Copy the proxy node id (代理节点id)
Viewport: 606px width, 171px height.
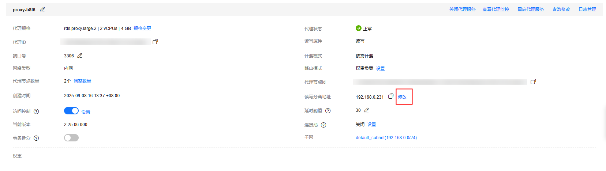[x=533, y=81]
